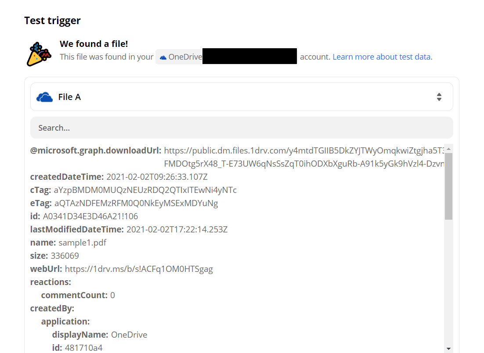This screenshot has height=353, width=484.
Task: Open the Learn more about test data link
Action: pos(381,56)
